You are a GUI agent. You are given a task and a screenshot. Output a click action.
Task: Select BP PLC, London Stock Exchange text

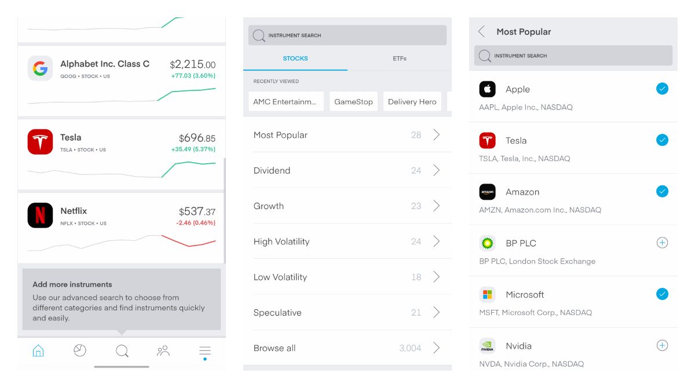tap(537, 261)
